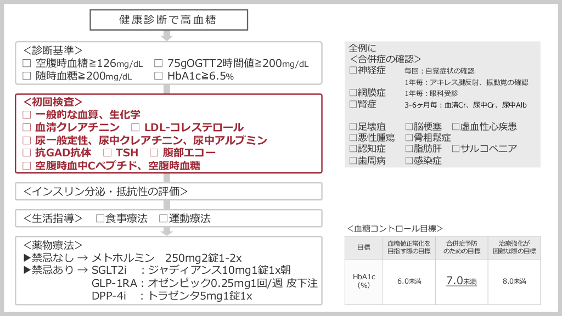
Task: Check the 抗GAD抗体 checkbox
Action: (x=27, y=153)
